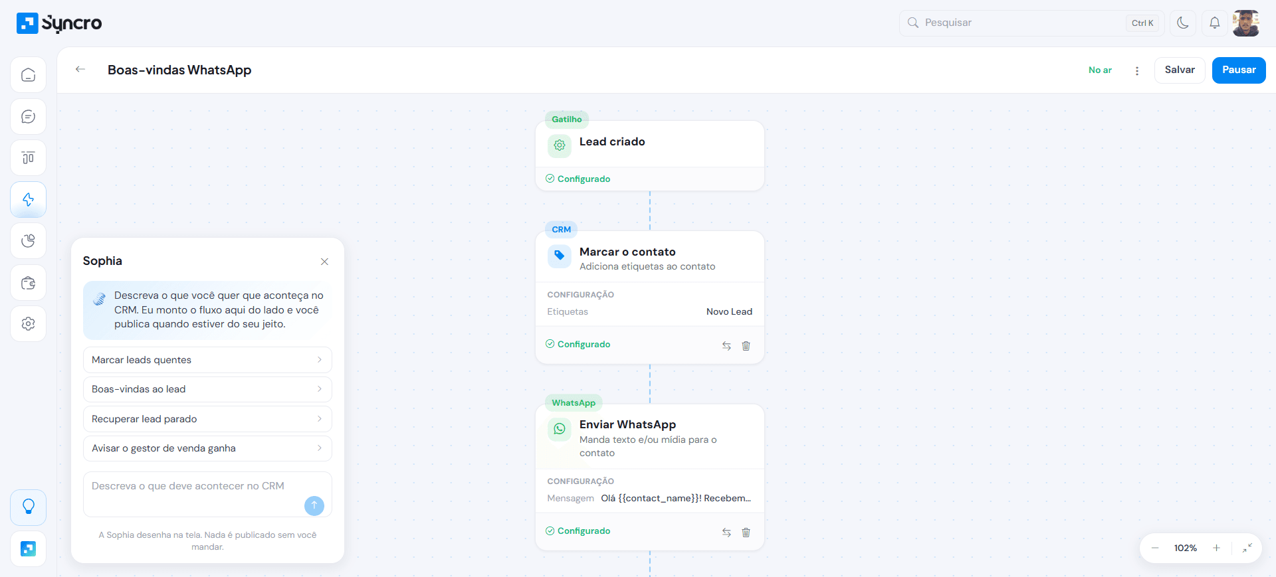
Task: Click the Salvar button
Action: point(1180,70)
